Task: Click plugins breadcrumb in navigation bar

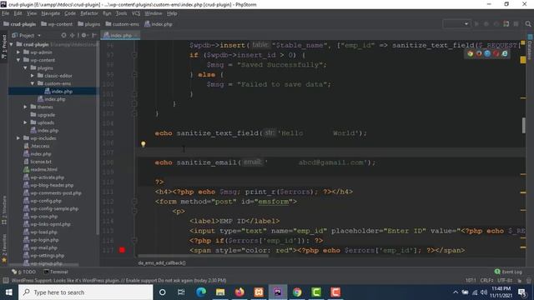Action: [89, 24]
